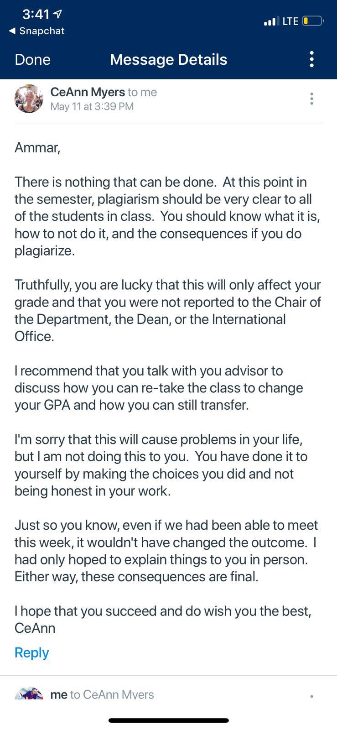The width and height of the screenshot is (337, 730).
Task: Open the header three-dot options menu
Action: pyautogui.click(x=311, y=59)
